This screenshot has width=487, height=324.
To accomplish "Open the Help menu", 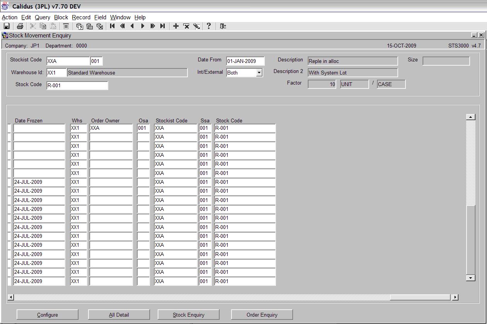I will 140,17.
